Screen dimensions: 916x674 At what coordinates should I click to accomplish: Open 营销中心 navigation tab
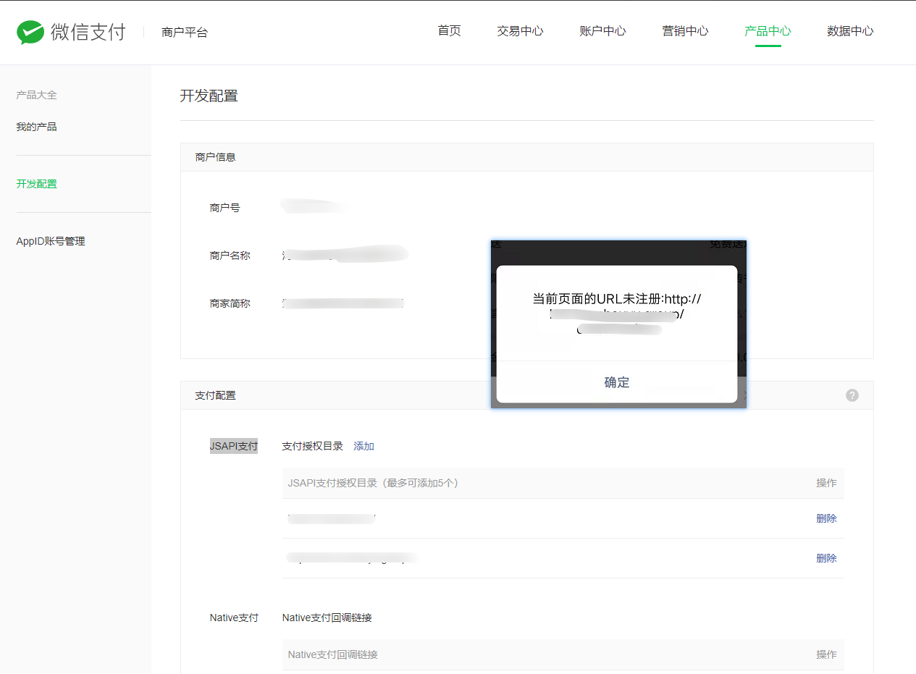685,31
